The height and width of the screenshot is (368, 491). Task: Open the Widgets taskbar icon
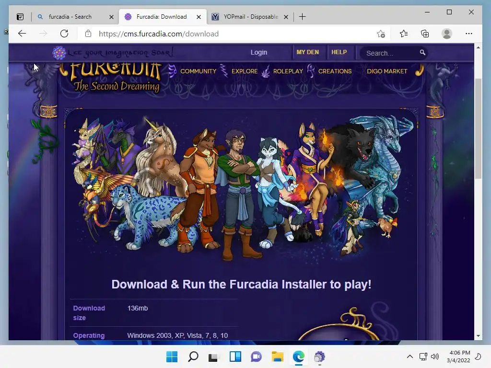tap(235, 356)
